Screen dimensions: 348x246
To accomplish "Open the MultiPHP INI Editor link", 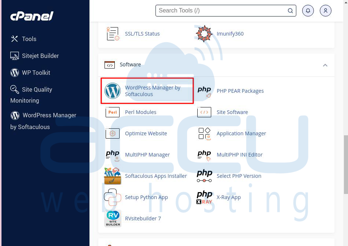I will point(239,155).
